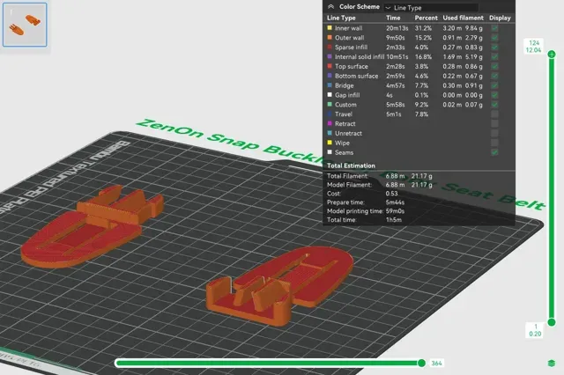Select plate 1 thumbnail preview
The image size is (564, 375).
click(x=25, y=25)
